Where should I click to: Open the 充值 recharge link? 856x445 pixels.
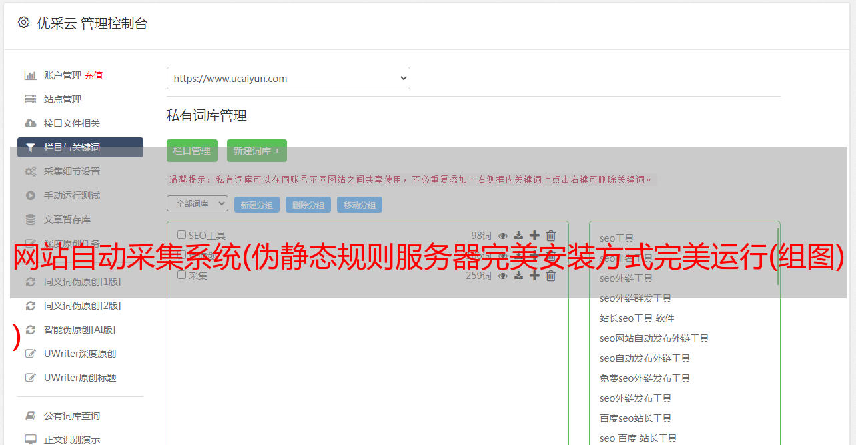93,75
